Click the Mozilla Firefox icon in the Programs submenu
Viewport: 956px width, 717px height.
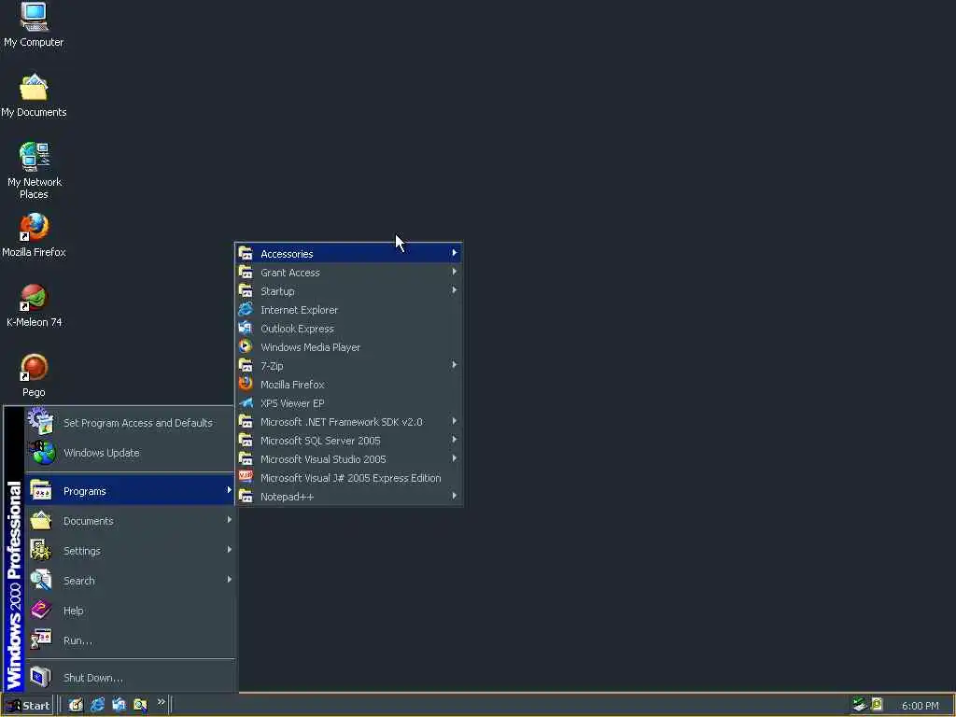click(246, 384)
